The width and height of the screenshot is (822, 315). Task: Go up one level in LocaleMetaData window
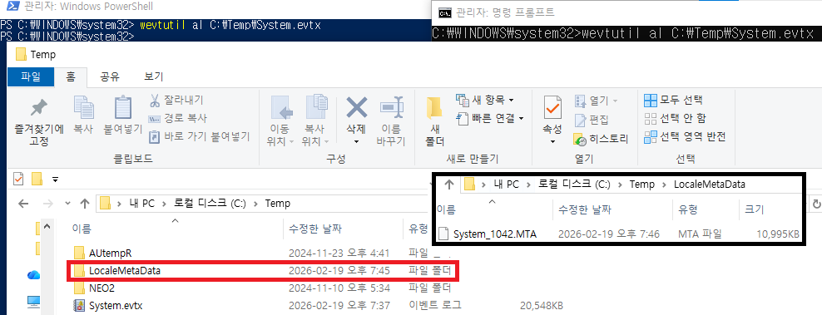coord(448,184)
